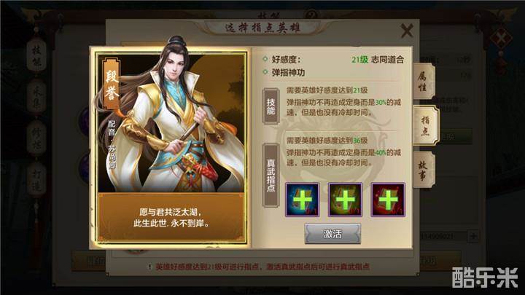Click the red skill book plus slot

[x=388, y=200]
